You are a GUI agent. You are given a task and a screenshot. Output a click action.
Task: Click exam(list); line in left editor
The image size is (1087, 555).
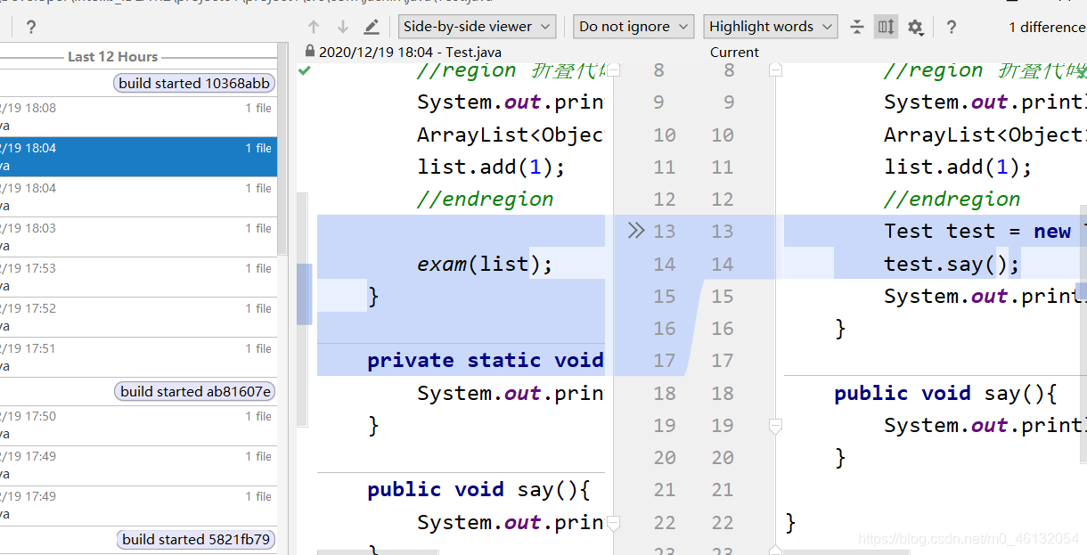[x=485, y=264]
